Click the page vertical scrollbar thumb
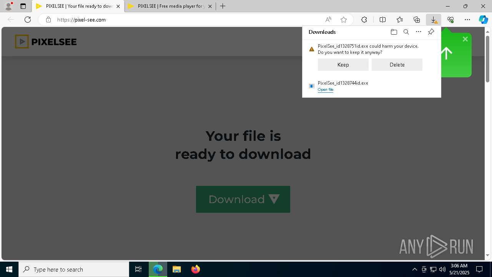Screen dimensions: 492x277 click(x=487, y=58)
